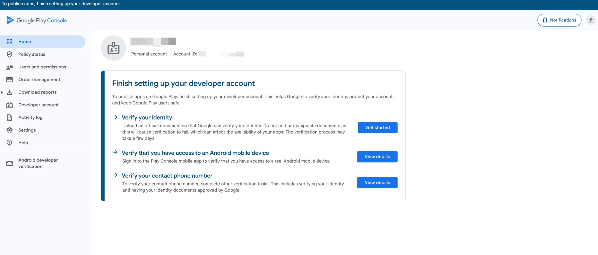Click the Users and permissions people icon

click(x=9, y=67)
